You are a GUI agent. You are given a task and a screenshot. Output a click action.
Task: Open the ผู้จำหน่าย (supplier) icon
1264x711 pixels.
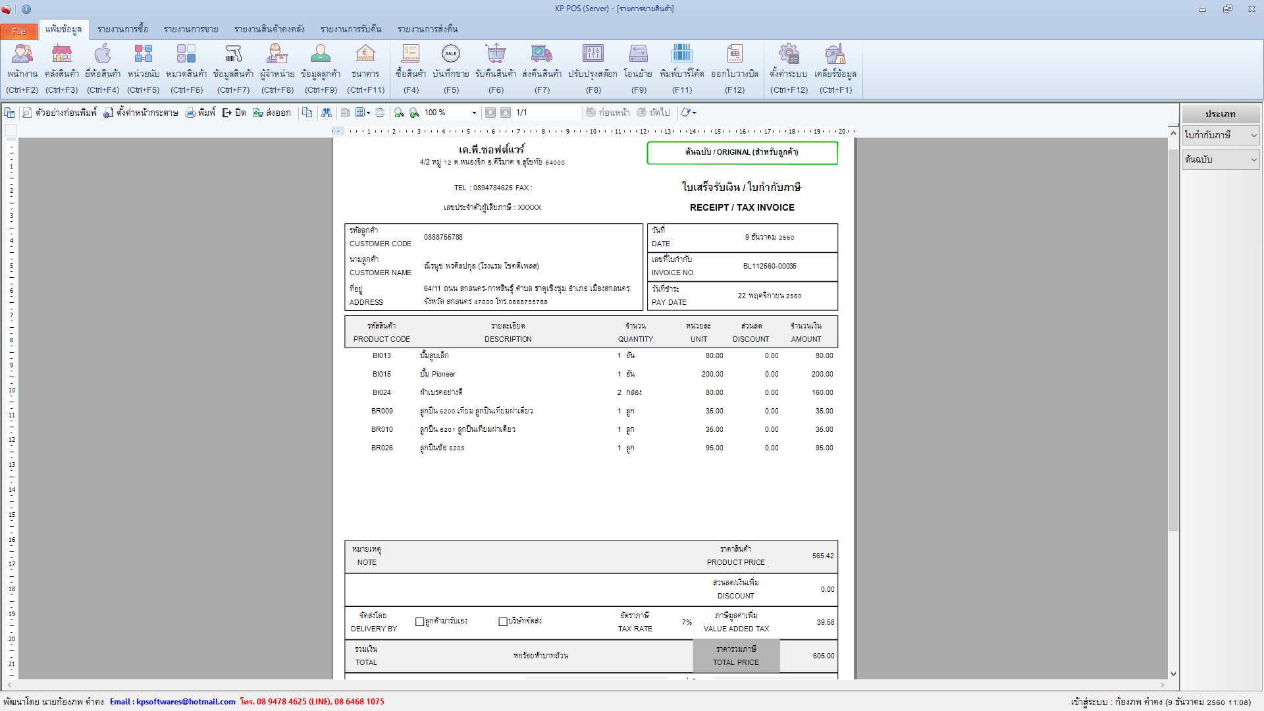277,69
